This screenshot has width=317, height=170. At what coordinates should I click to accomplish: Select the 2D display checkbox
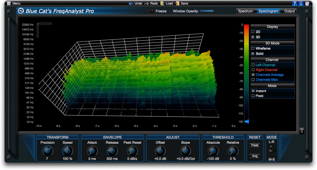[253, 32]
